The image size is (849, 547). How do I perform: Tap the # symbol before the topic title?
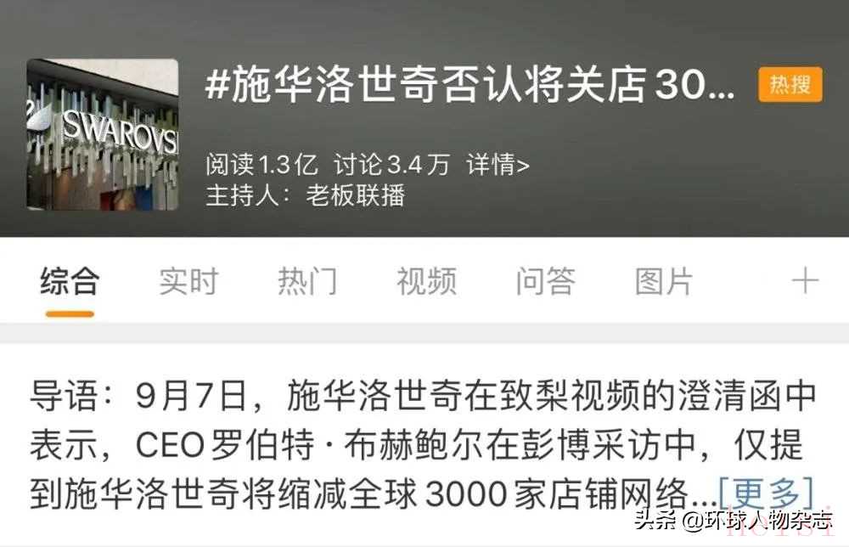(217, 84)
